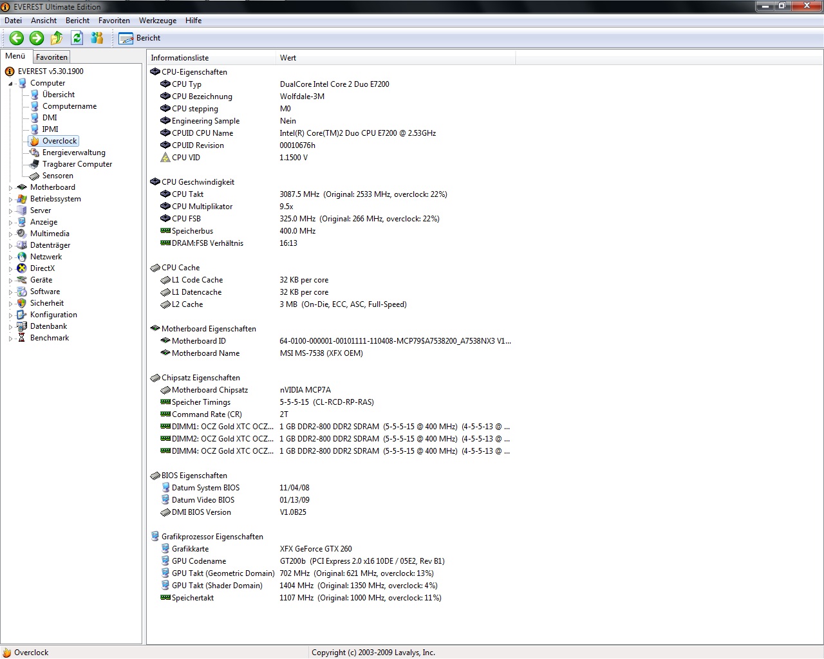
Task: Expand the Anzeige tree node
Action: [x=10, y=223]
